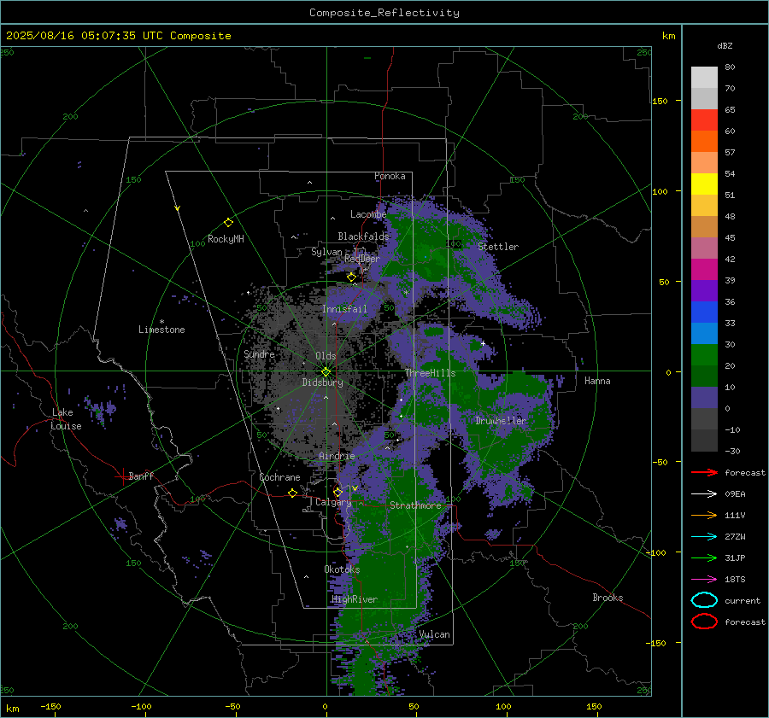
Task: Click the Cochrane label
Action: [x=279, y=477]
